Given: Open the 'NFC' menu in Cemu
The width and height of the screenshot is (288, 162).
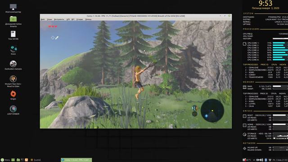Looking at the screenshot, I should pos(73,19).
